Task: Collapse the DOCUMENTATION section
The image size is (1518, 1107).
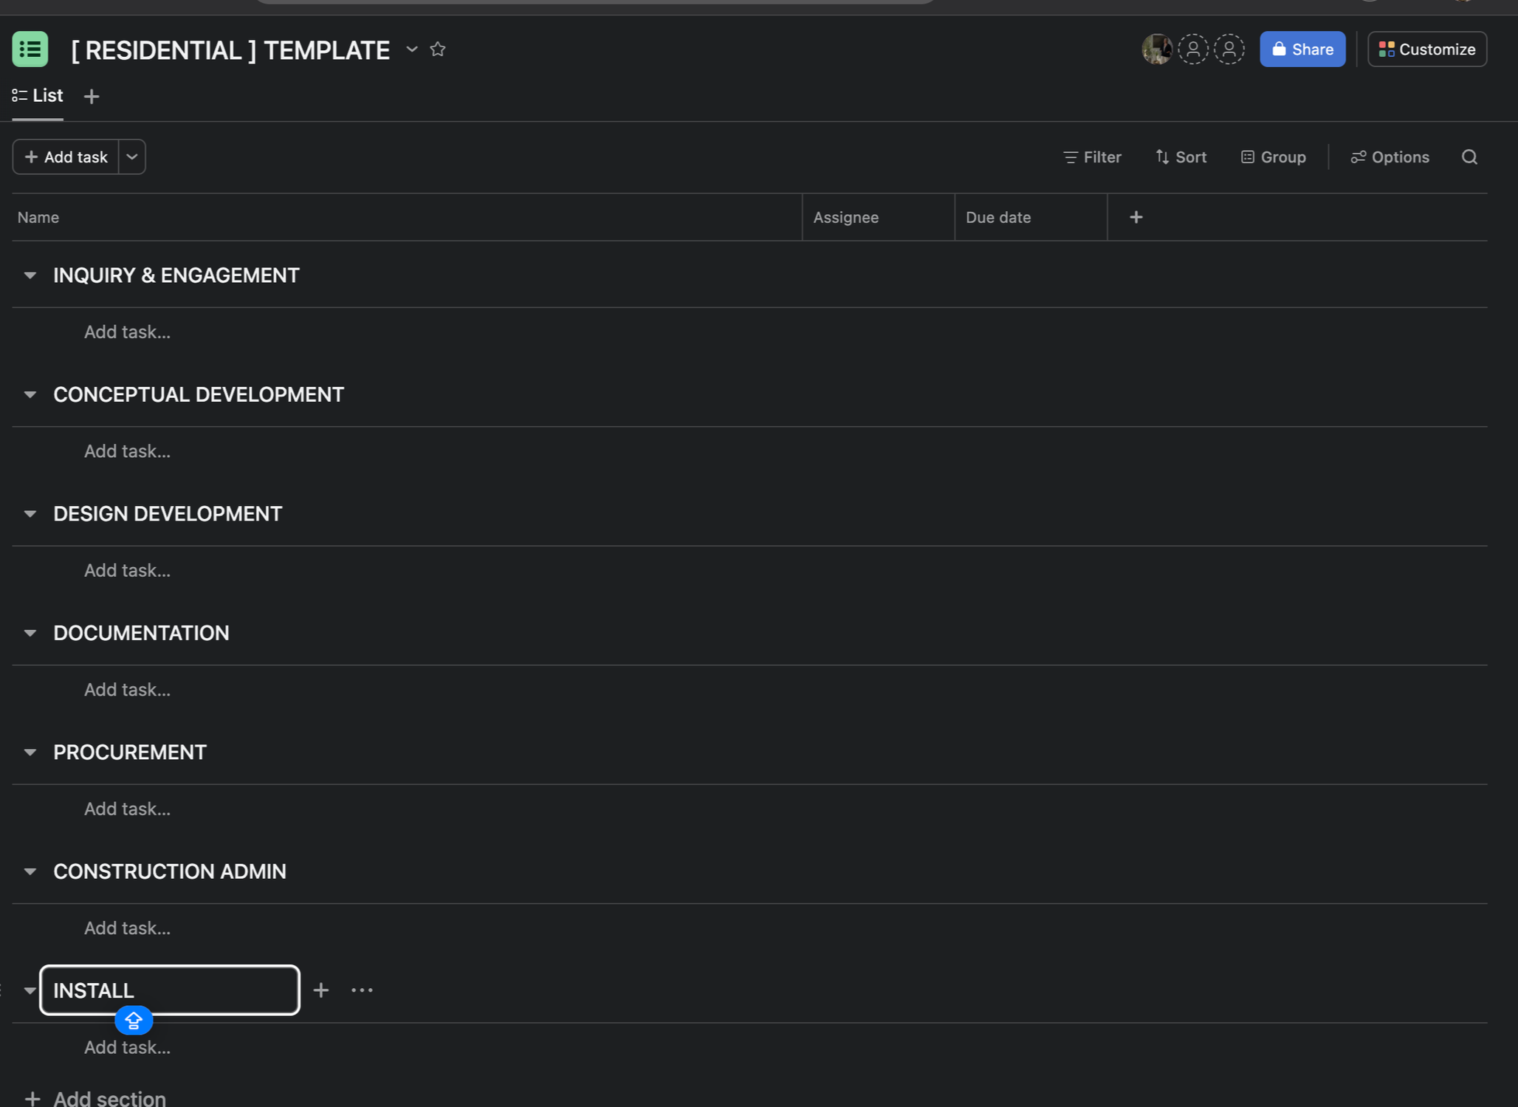Action: coord(30,633)
